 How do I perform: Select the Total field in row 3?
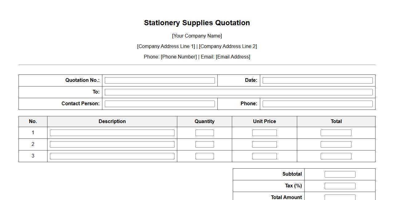336,156
